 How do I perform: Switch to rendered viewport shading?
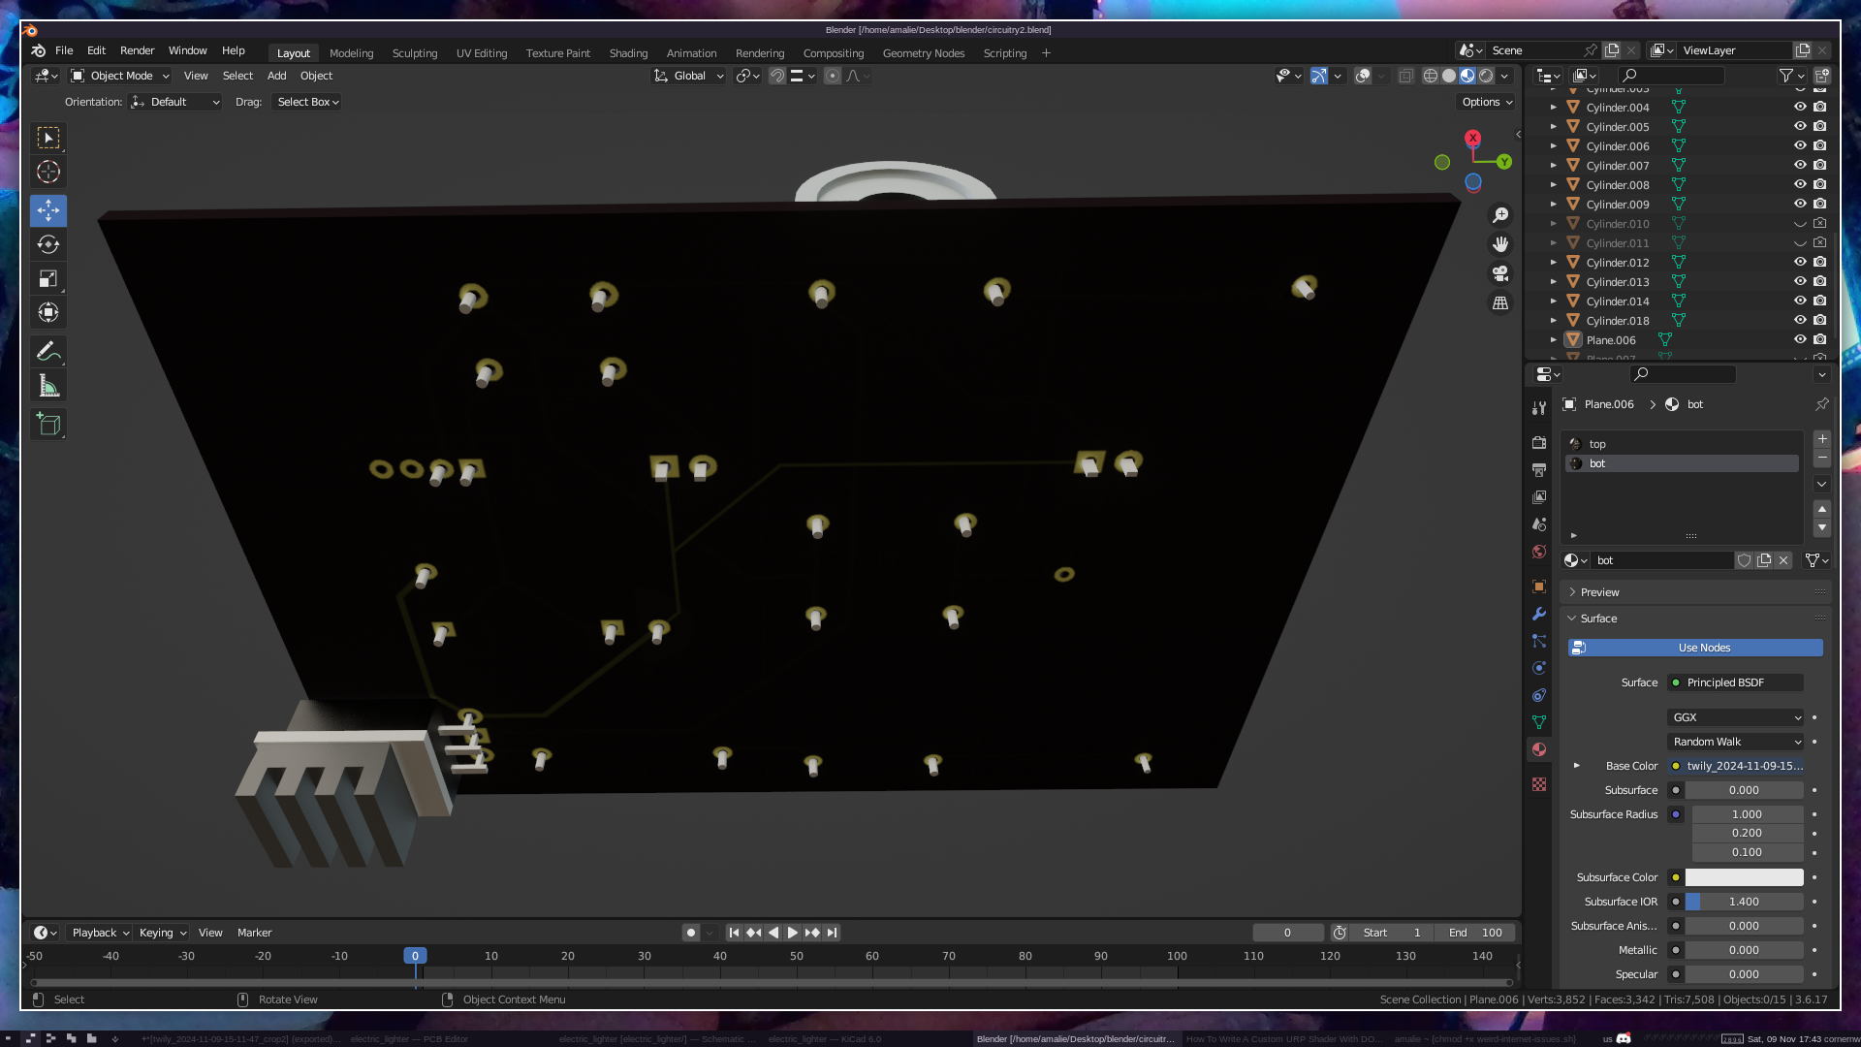[x=1486, y=76]
